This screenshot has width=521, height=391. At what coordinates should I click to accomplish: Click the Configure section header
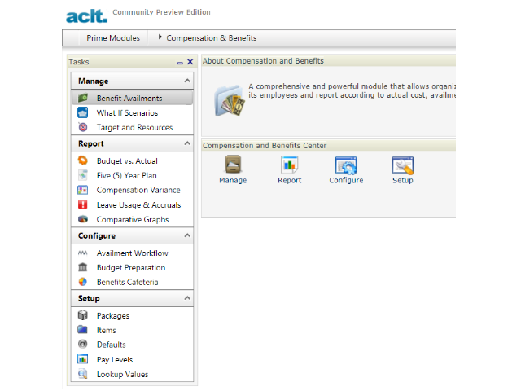point(132,235)
